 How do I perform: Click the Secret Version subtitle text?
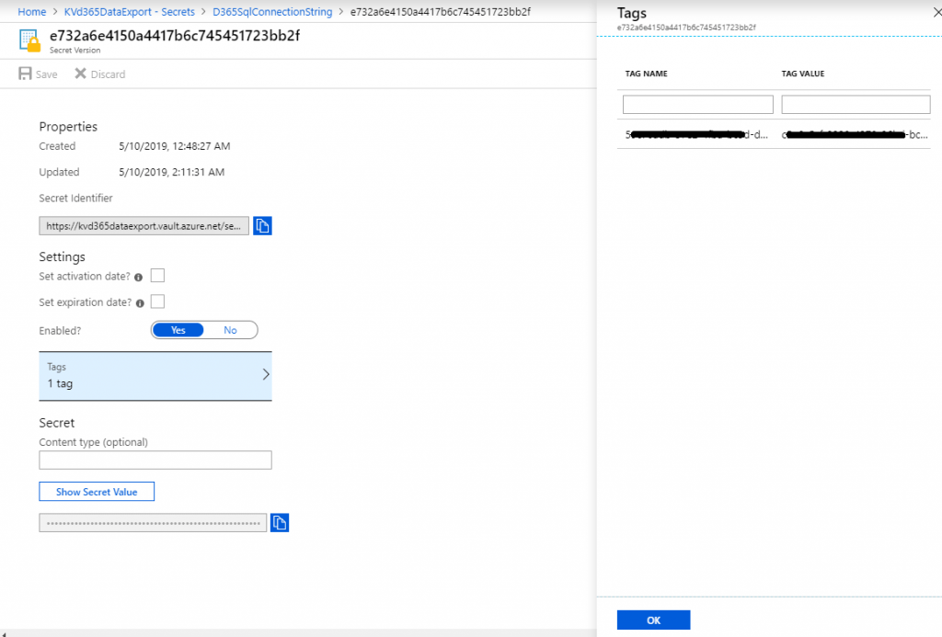[75, 51]
